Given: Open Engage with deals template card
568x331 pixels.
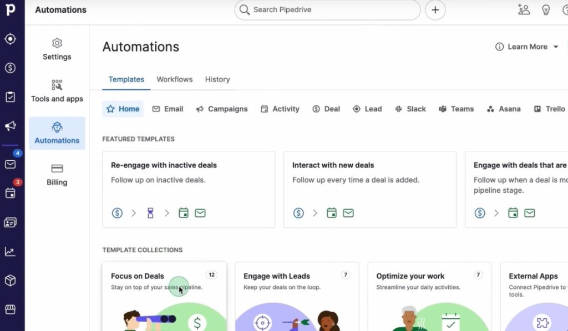Looking at the screenshot, I should [x=516, y=190].
